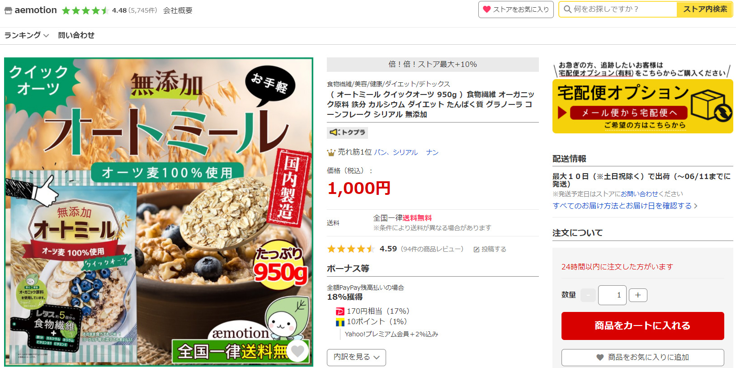736x368 pixels.
Task: Expand the ランキング dropdown menu
Action: pyautogui.click(x=27, y=35)
